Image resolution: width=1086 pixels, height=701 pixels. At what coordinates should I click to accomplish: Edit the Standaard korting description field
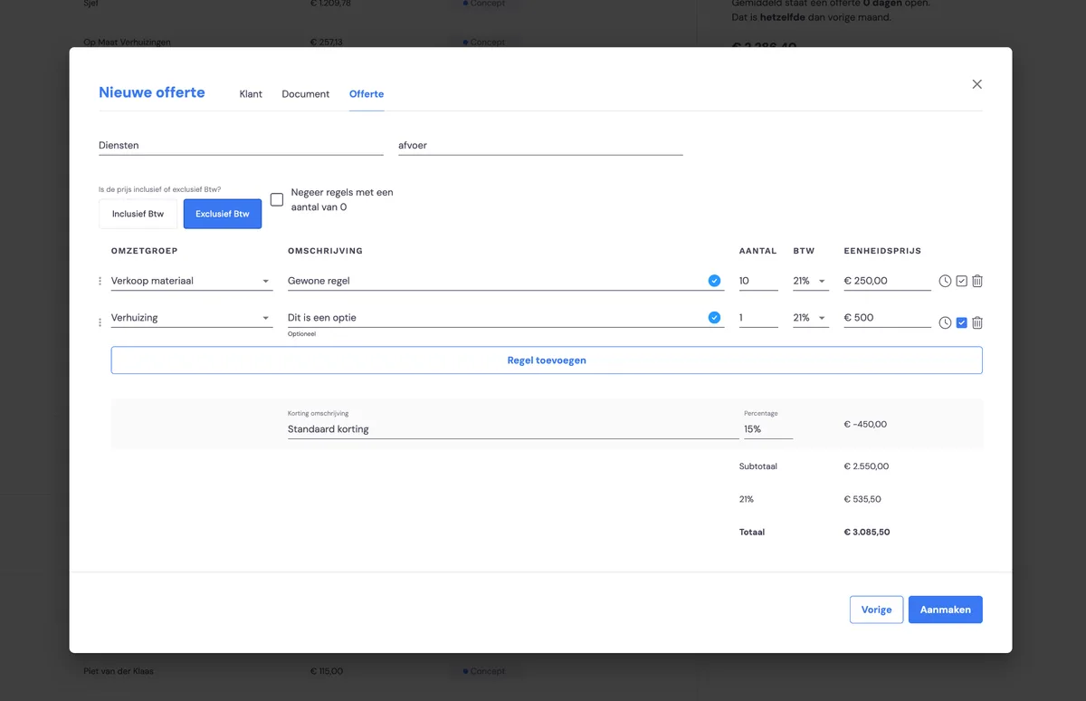click(513, 429)
